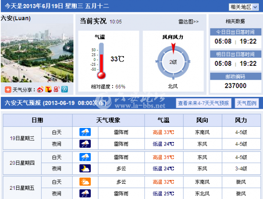
Task: Click the 日期 column header
Action: [38, 120]
